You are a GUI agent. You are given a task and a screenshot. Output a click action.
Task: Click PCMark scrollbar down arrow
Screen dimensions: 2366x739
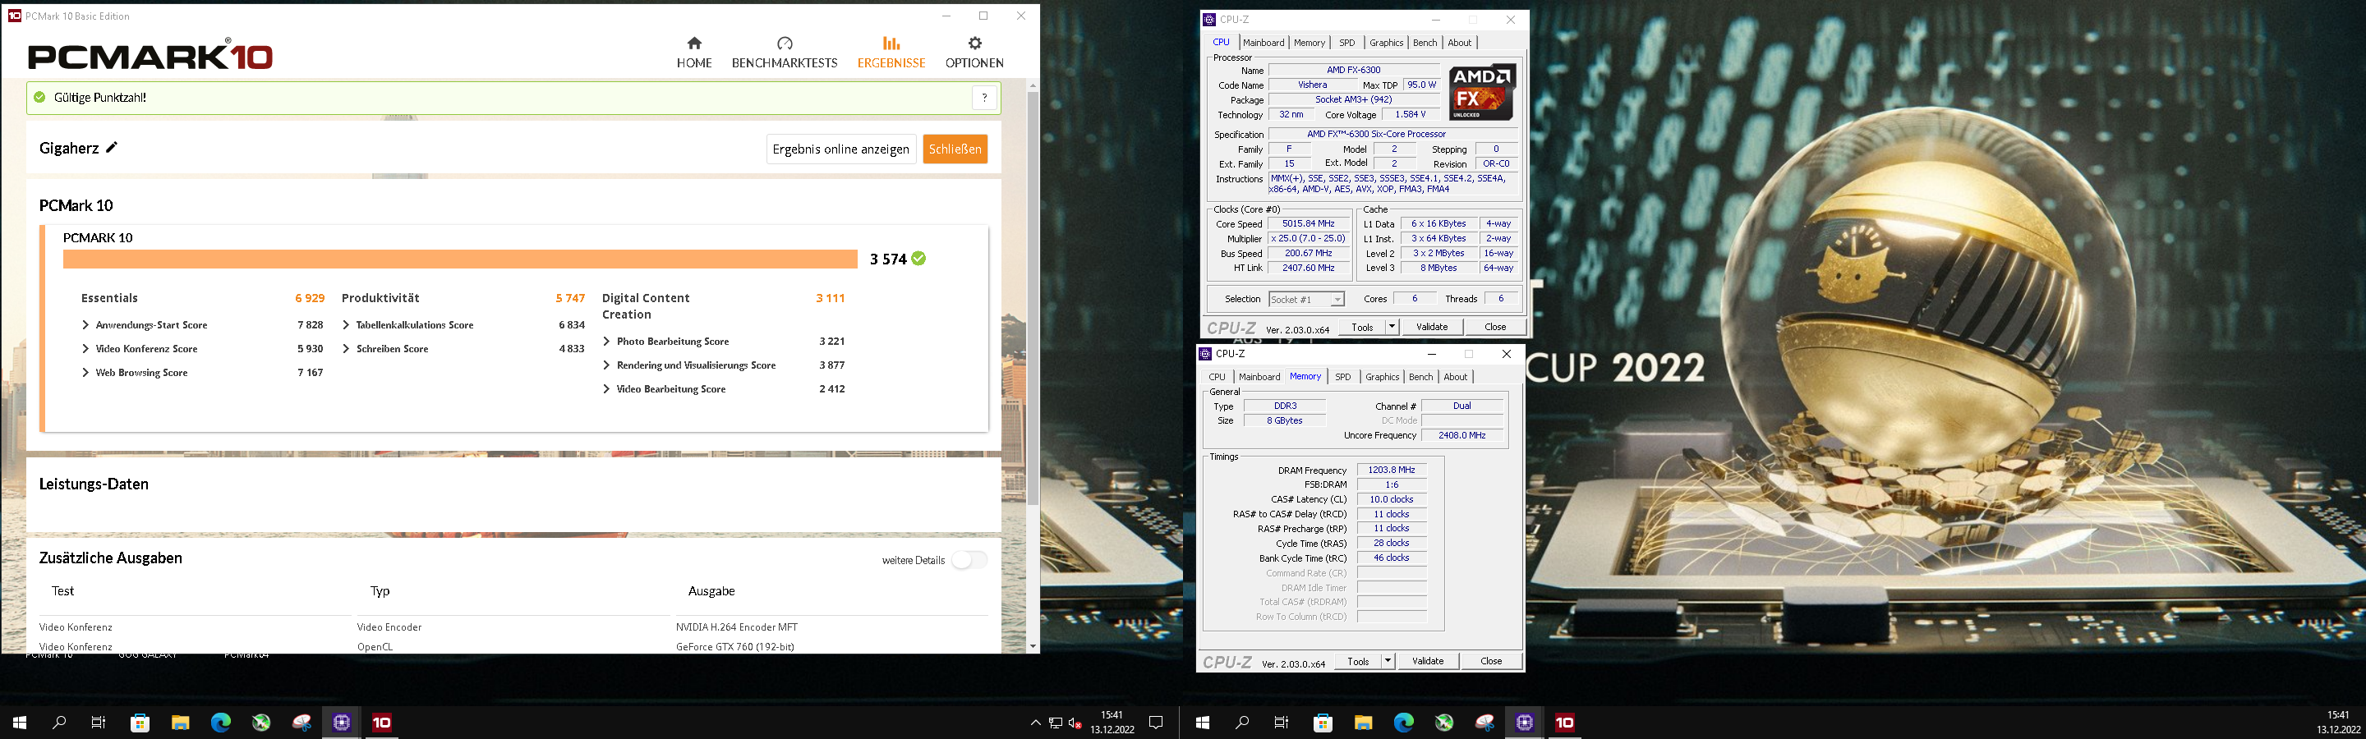point(1033,646)
